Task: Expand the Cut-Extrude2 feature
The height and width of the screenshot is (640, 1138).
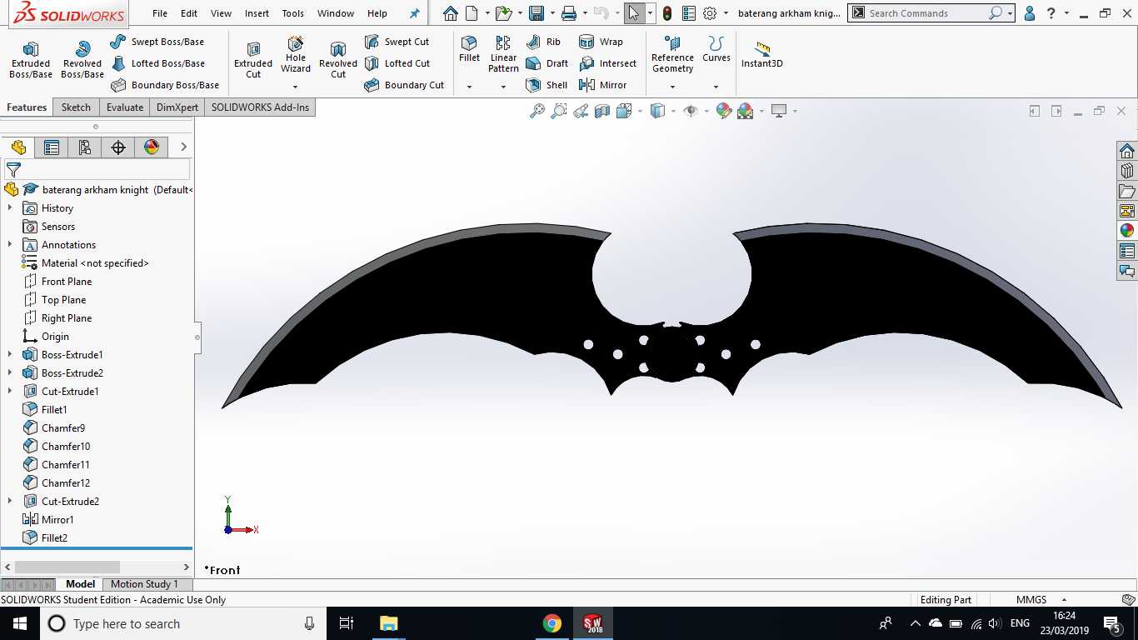Action: click(10, 502)
